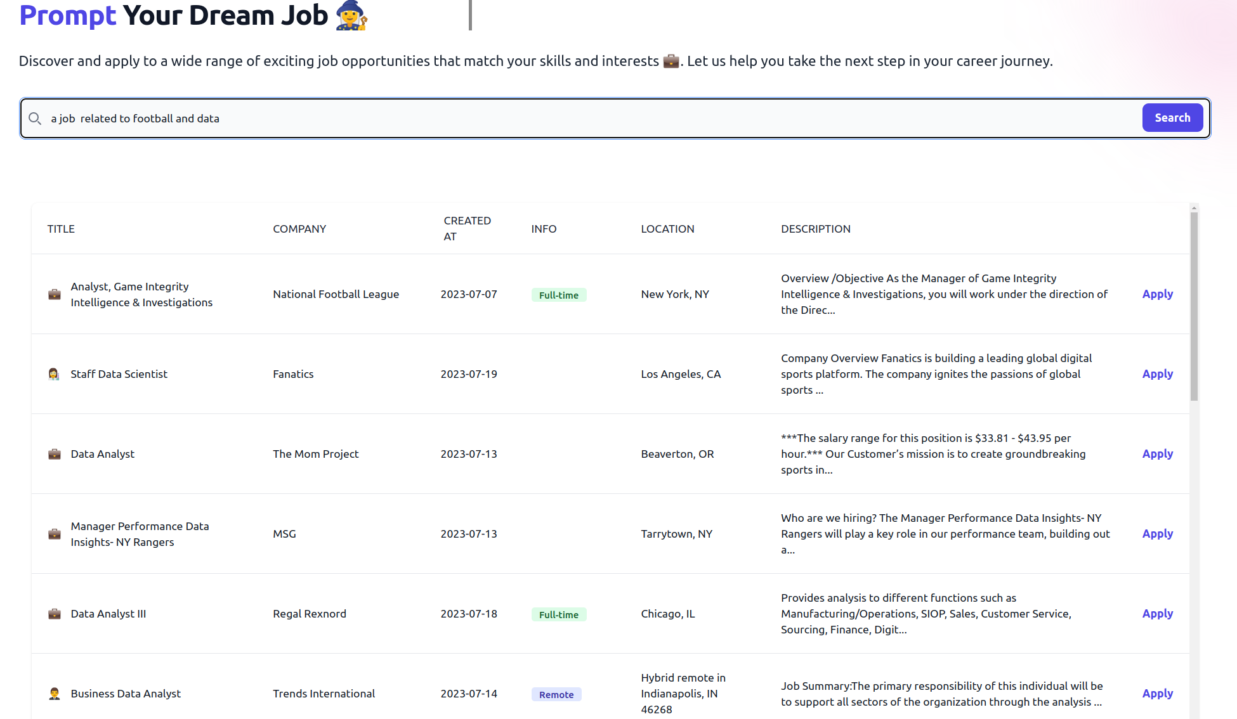Apply to the Regal Rexnord job
This screenshot has height=719, width=1237.
1157,614
